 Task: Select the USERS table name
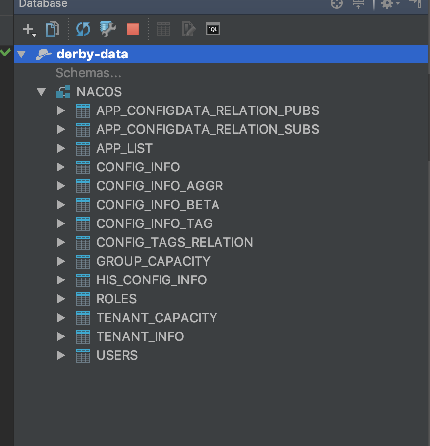coord(117,355)
